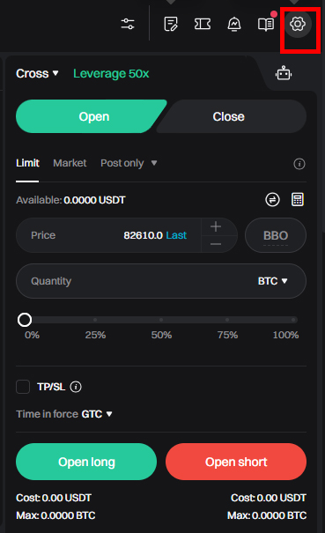325x533 pixels.
Task: Open the settings gear icon
Action: [x=298, y=24]
